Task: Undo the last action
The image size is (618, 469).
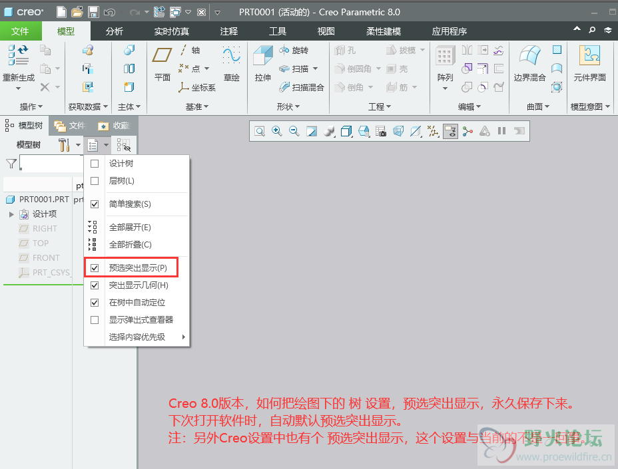Action: (x=109, y=12)
